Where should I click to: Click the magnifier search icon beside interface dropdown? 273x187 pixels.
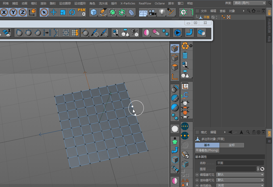[x=270, y=3]
